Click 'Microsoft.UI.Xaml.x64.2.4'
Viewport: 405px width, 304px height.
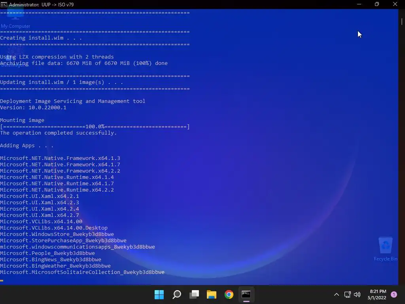click(x=40, y=209)
